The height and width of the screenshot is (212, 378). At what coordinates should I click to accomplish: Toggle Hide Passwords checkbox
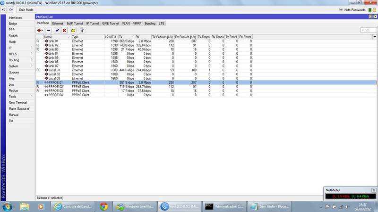(341, 10)
